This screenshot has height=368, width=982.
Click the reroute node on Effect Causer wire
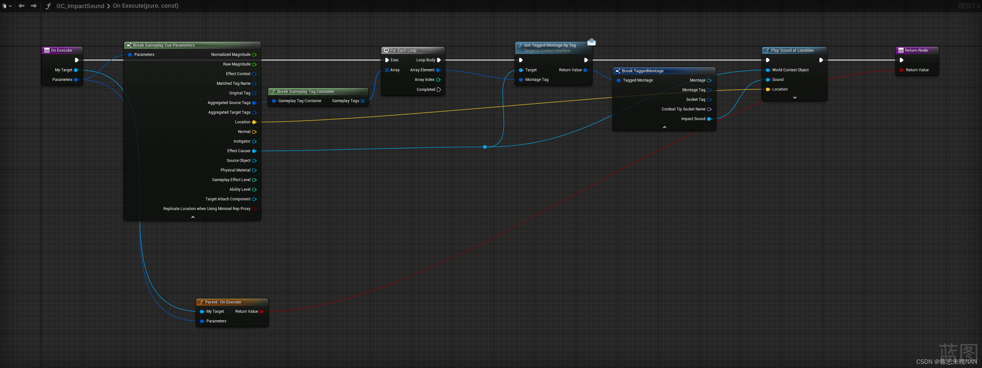pyautogui.click(x=485, y=147)
